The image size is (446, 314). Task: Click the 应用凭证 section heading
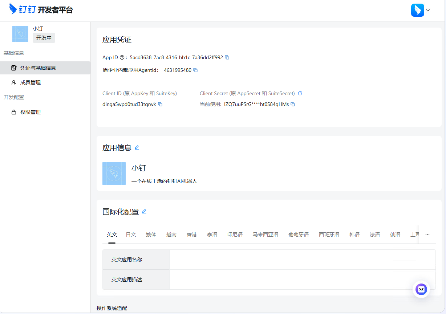click(x=117, y=40)
